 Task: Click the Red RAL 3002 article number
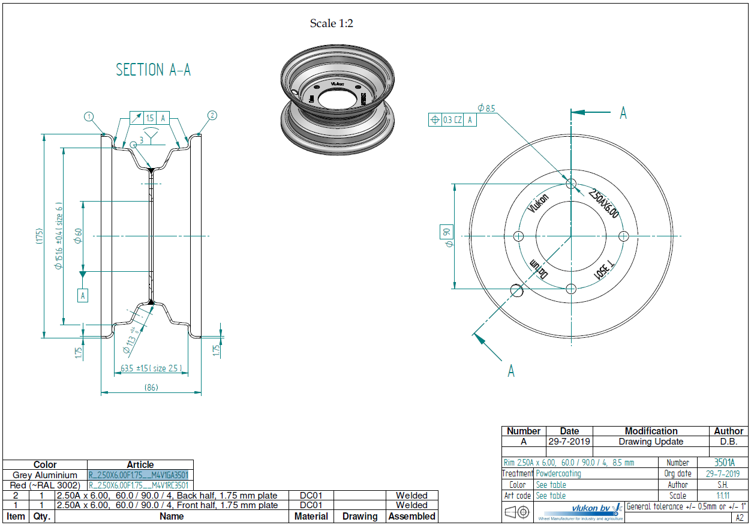(139, 485)
